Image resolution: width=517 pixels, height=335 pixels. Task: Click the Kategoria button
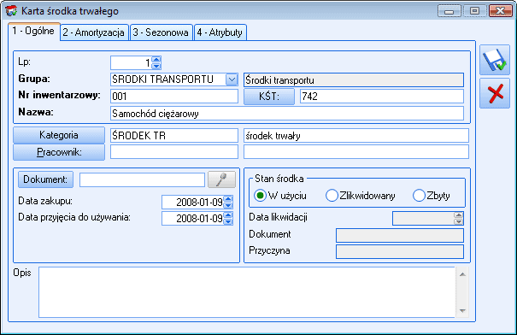coord(59,135)
